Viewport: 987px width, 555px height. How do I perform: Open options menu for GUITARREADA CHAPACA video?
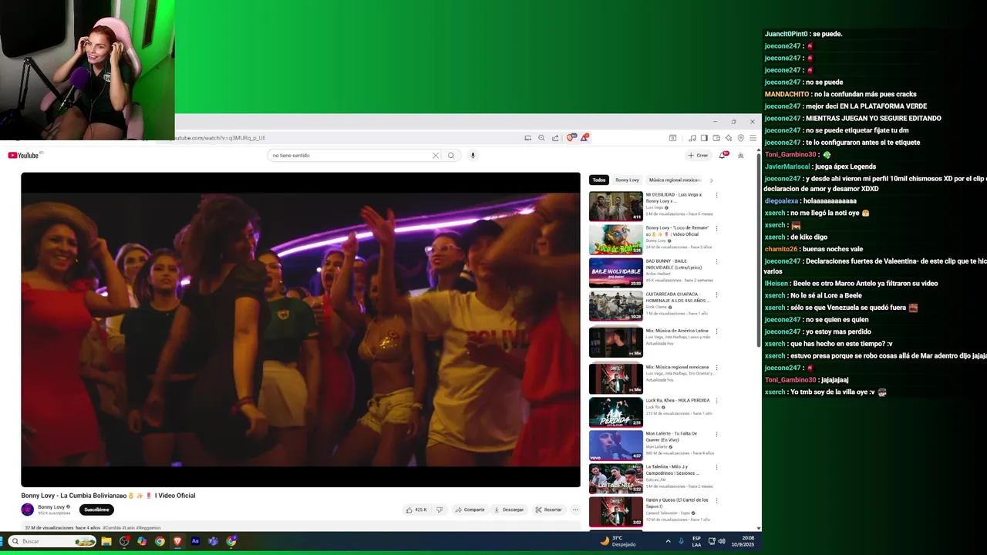(x=716, y=294)
